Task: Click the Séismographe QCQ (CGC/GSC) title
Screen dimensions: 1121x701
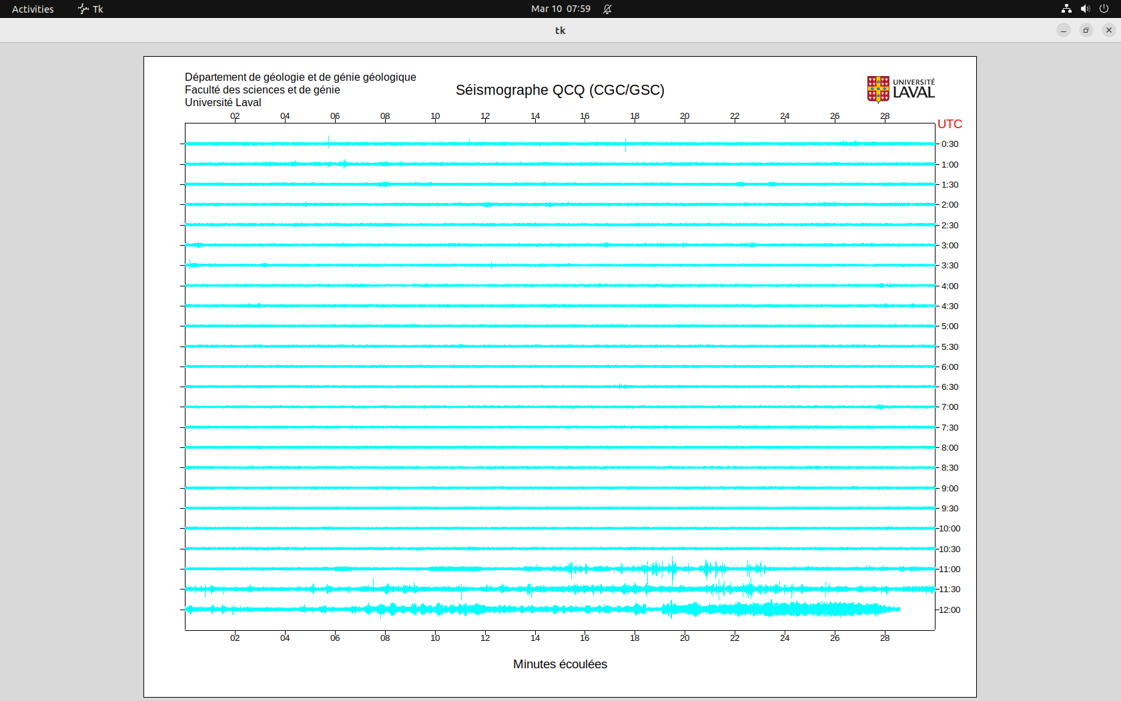Action: pos(560,90)
